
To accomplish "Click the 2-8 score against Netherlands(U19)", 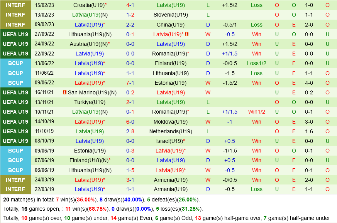I will [x=130, y=131].
